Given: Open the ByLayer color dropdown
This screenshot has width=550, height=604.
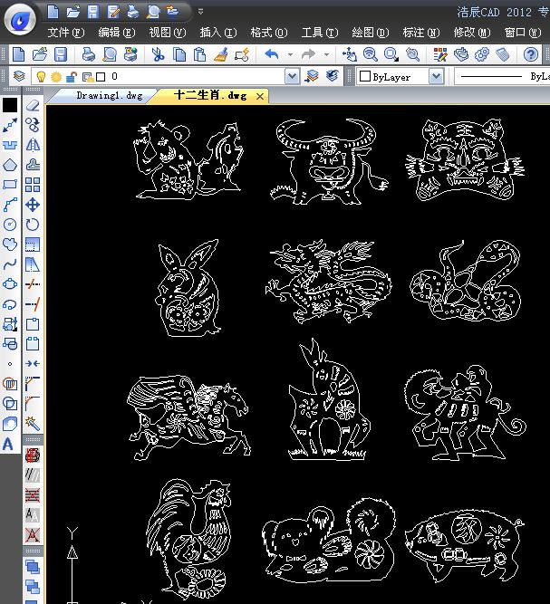Looking at the screenshot, I should [x=436, y=78].
